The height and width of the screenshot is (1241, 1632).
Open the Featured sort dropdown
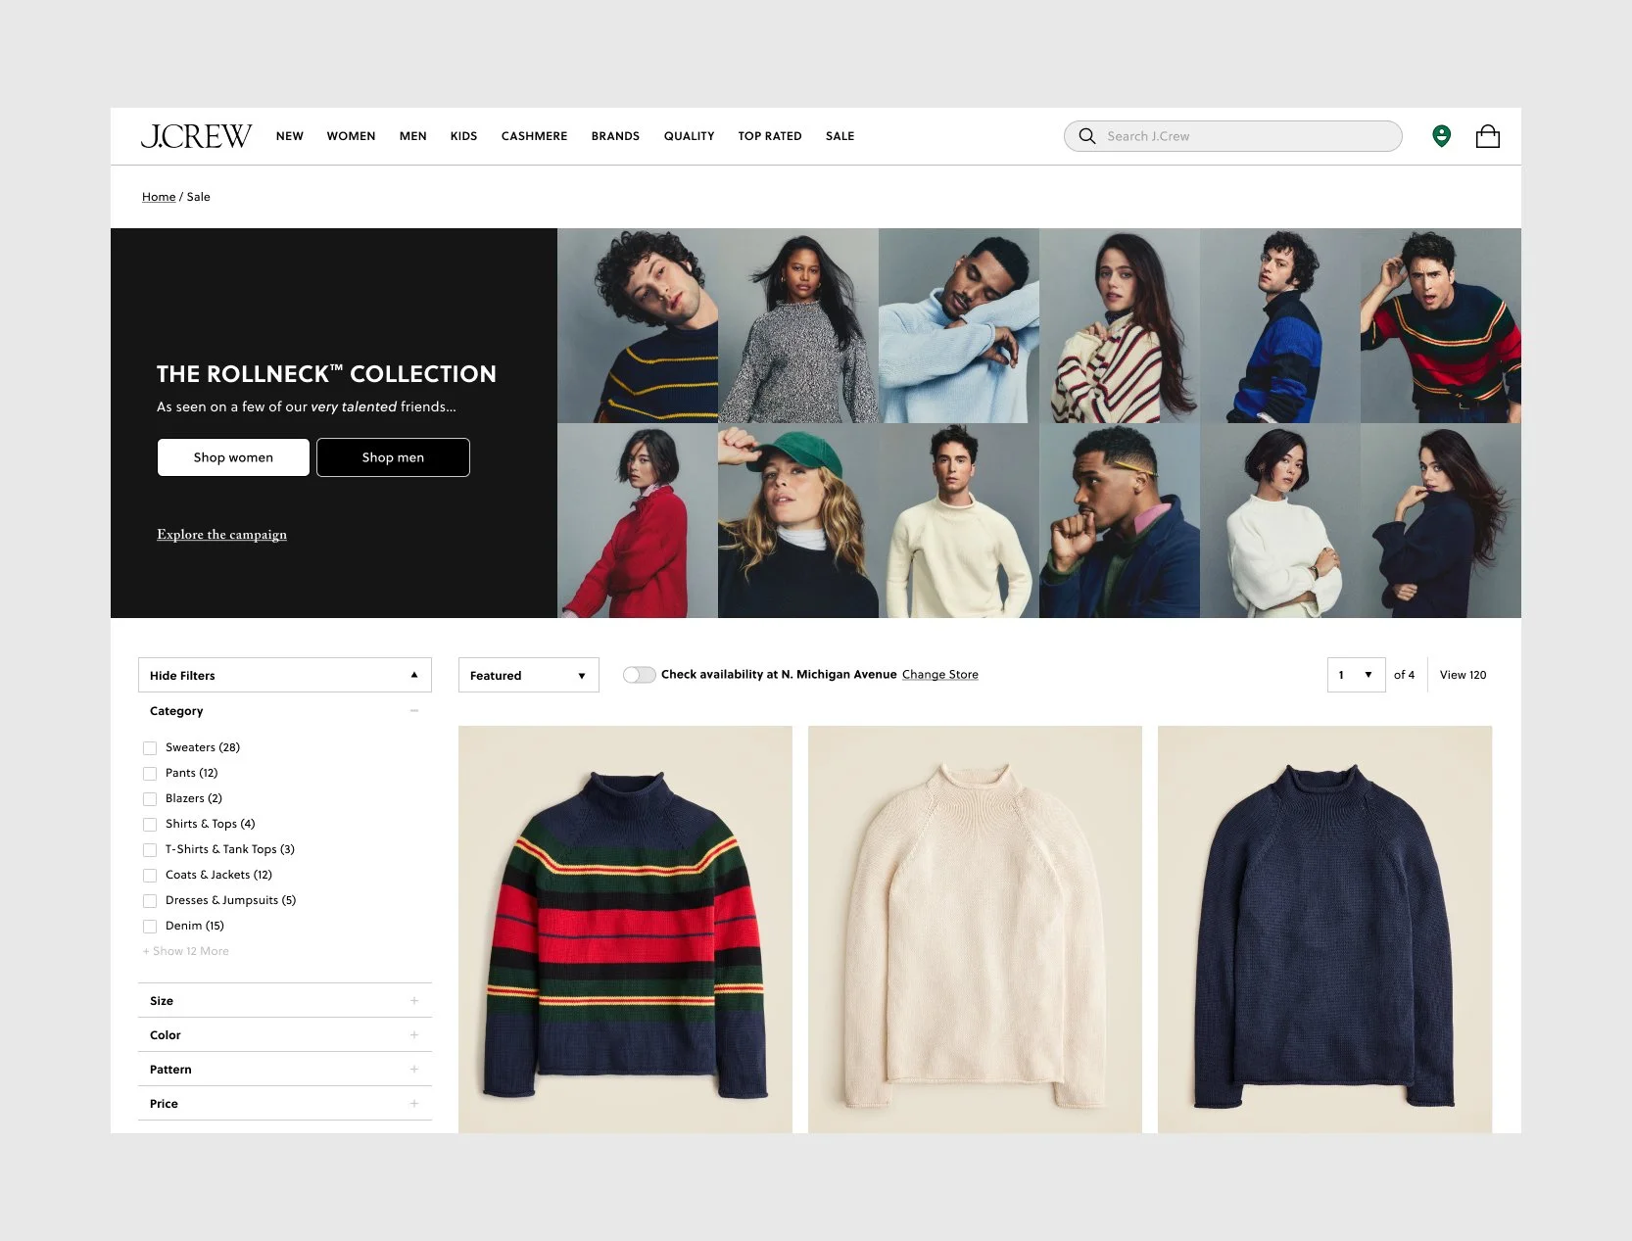pos(528,675)
